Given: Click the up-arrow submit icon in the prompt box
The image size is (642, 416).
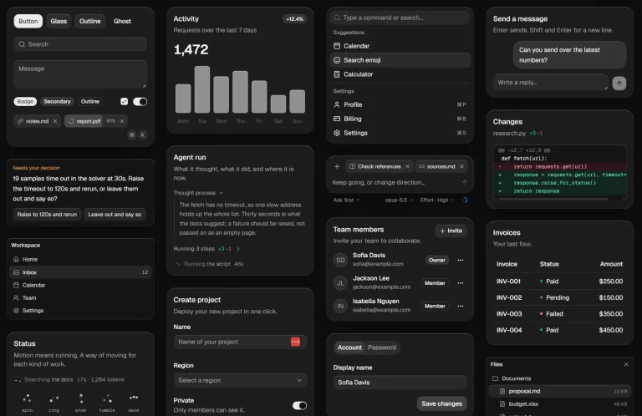Looking at the screenshot, I should (465, 182).
